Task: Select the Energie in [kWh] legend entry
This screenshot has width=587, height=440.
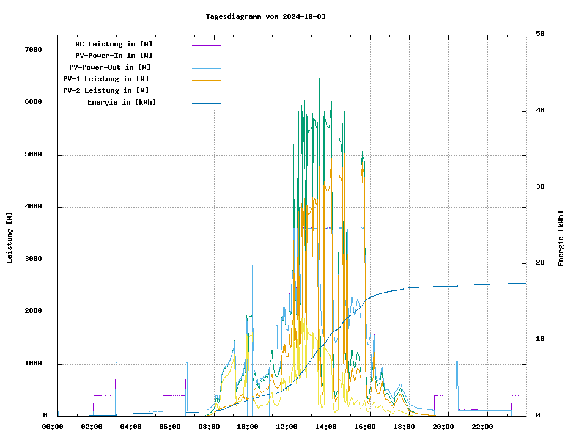Action: [x=122, y=102]
